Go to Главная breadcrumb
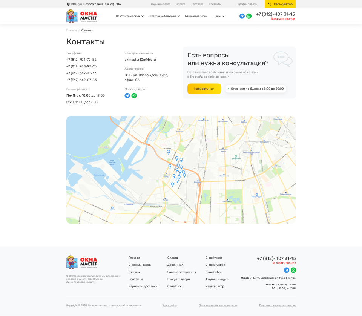Image resolution: width=362 pixels, height=316 pixels. pyautogui.click(x=71, y=31)
